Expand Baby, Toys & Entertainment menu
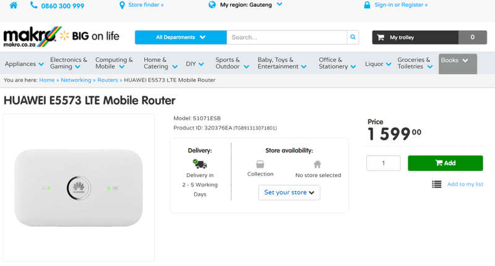This screenshot has width=495, height=266. tap(282, 63)
